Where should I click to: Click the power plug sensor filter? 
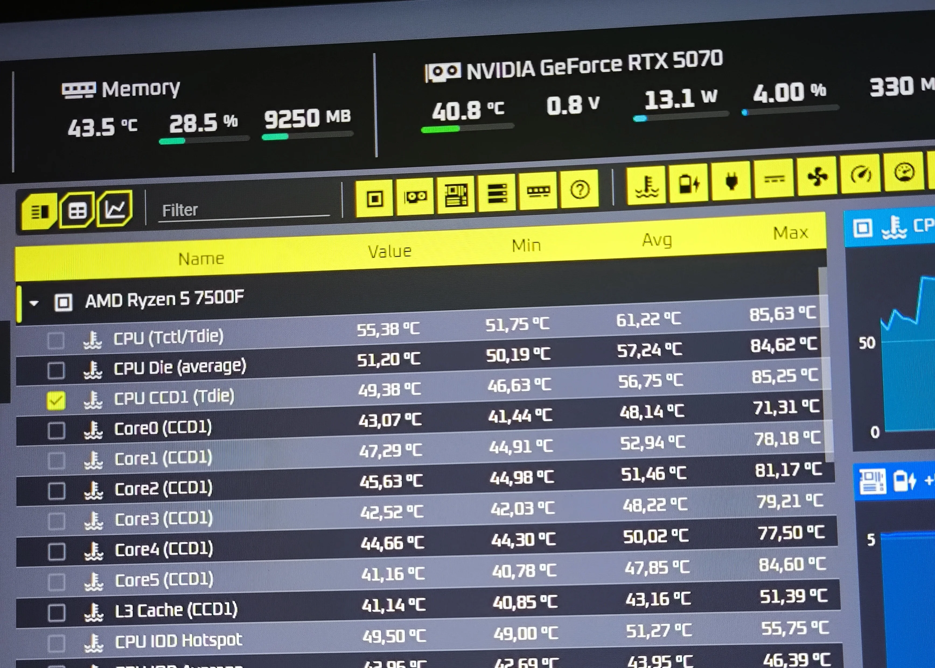[731, 181]
